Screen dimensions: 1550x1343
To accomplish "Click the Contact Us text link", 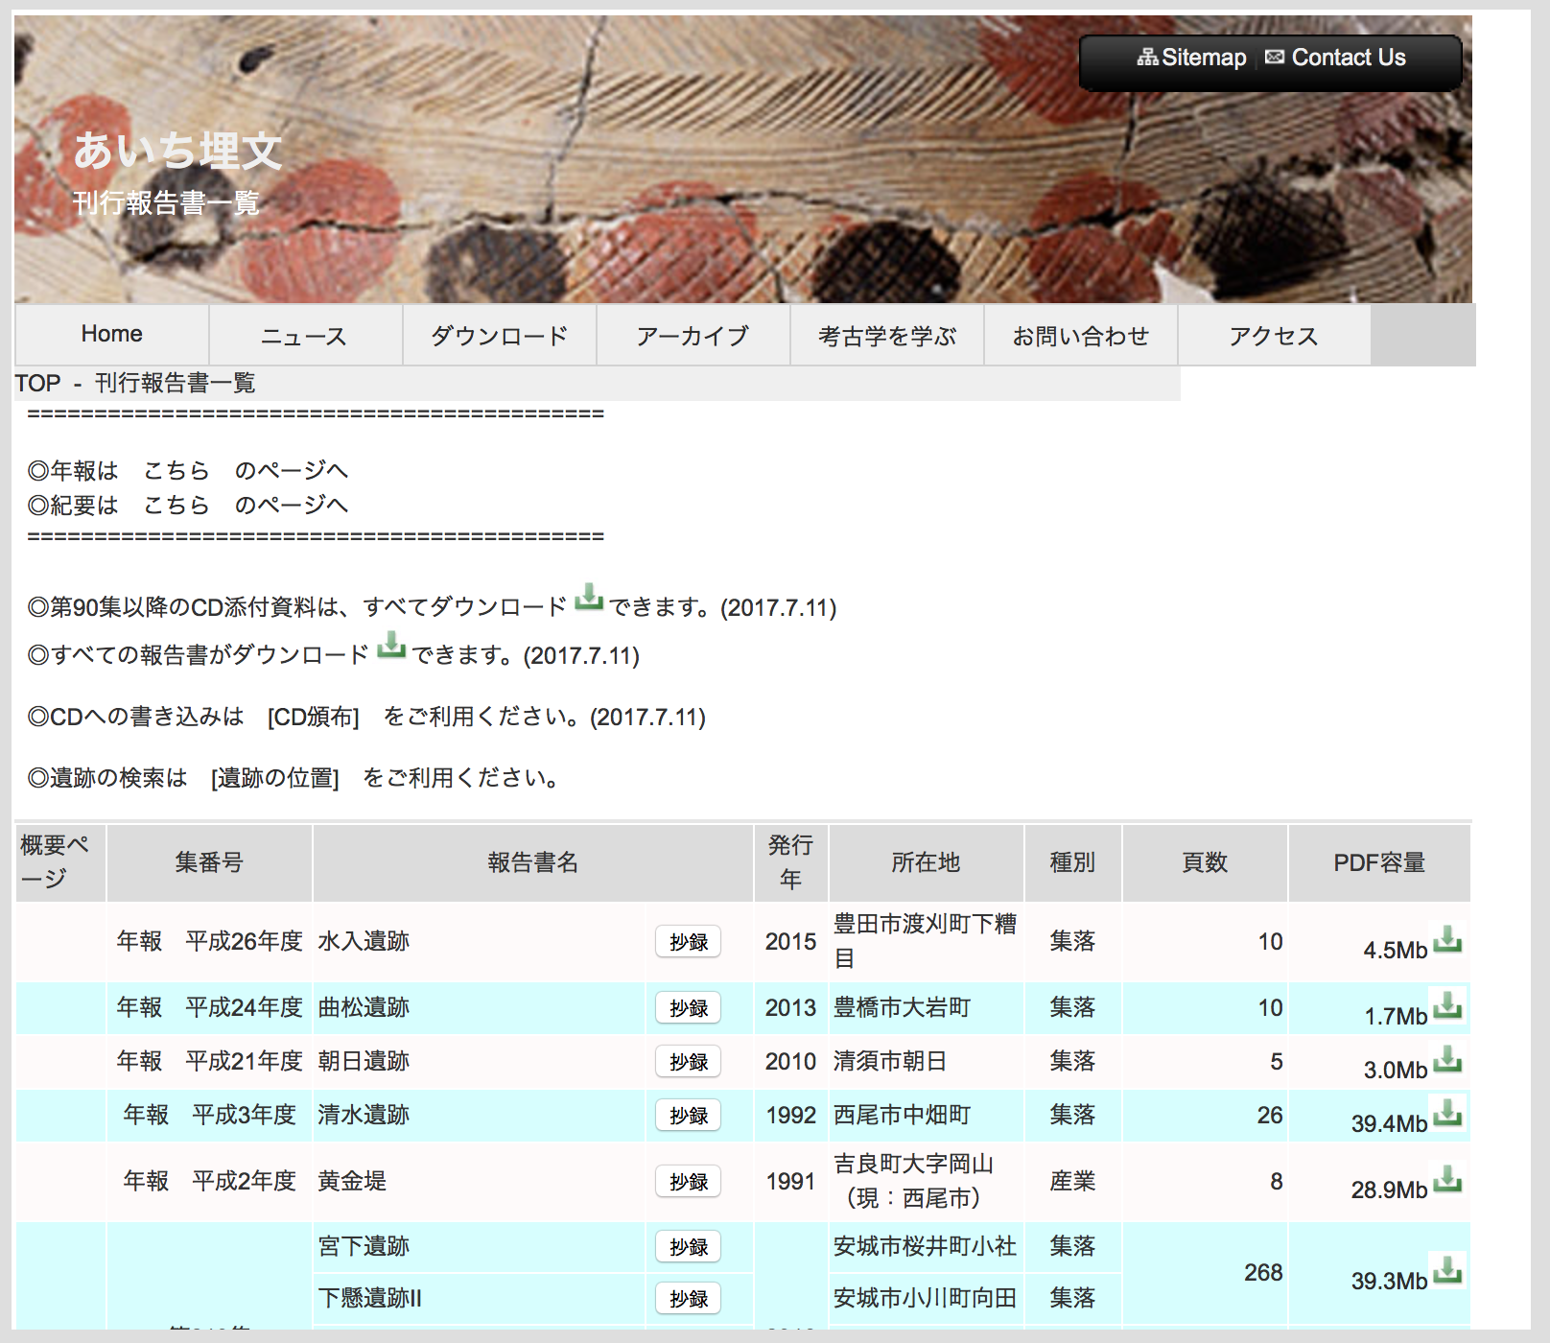I will click(1349, 58).
